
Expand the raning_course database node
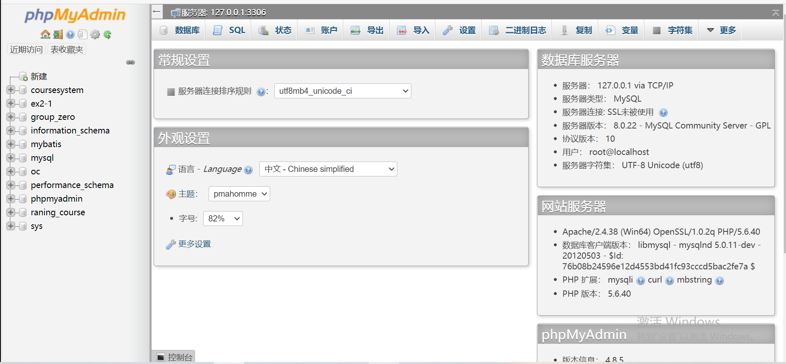(x=11, y=212)
